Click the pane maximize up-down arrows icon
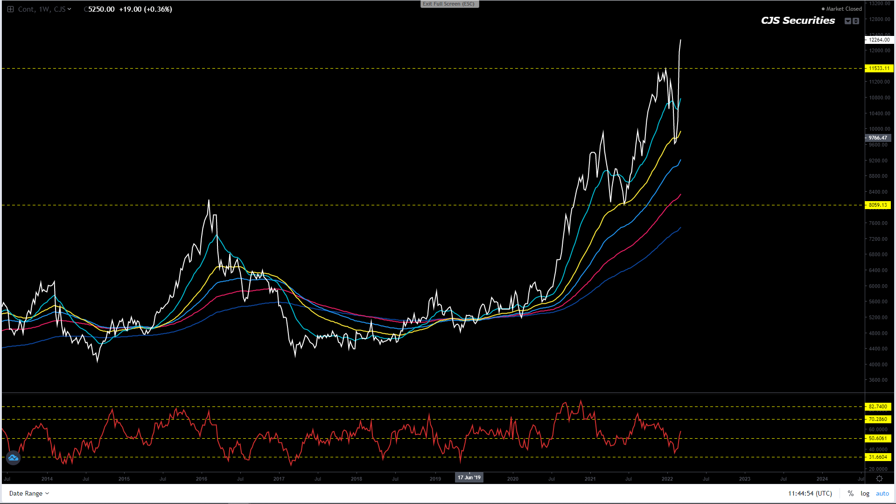The height and width of the screenshot is (504, 896). tap(856, 21)
